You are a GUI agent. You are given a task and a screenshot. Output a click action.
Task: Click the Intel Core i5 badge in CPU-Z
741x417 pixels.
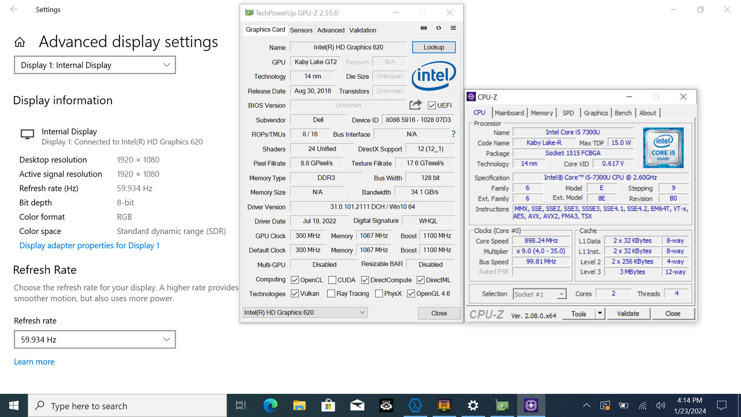pos(663,147)
